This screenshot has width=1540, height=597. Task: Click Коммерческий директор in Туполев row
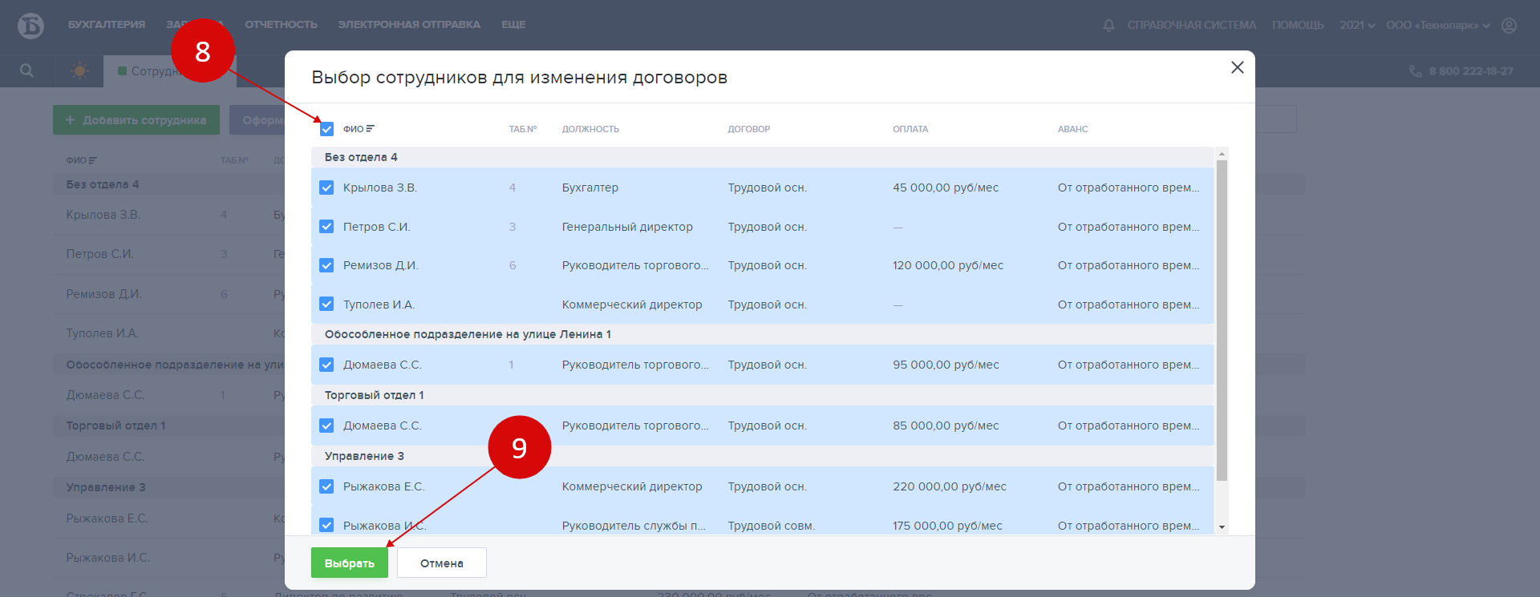coord(632,305)
